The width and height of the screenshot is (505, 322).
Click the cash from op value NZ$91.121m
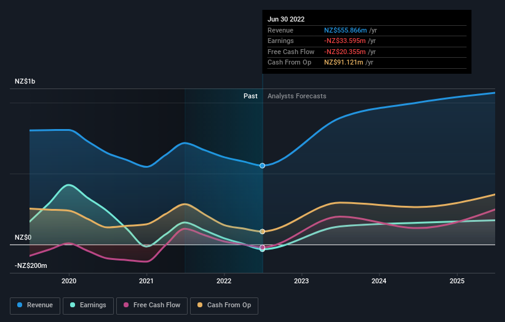tap(344, 63)
